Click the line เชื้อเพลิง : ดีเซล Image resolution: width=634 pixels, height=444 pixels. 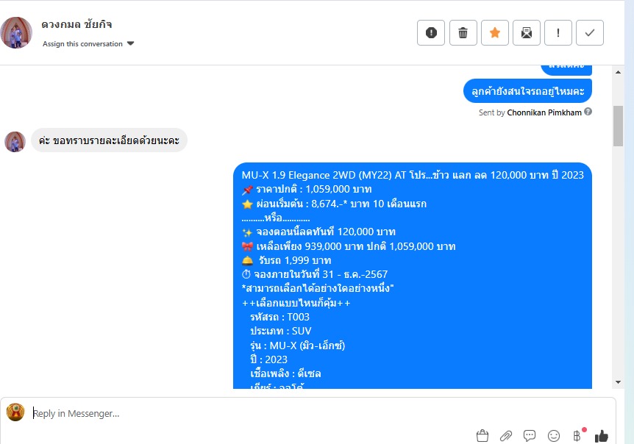[x=285, y=373]
